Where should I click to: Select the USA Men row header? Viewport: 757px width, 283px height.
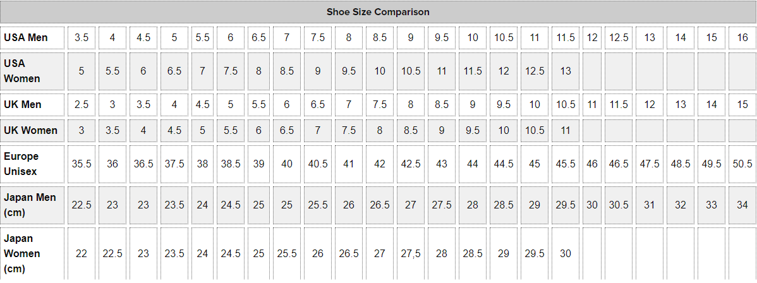[x=26, y=38]
